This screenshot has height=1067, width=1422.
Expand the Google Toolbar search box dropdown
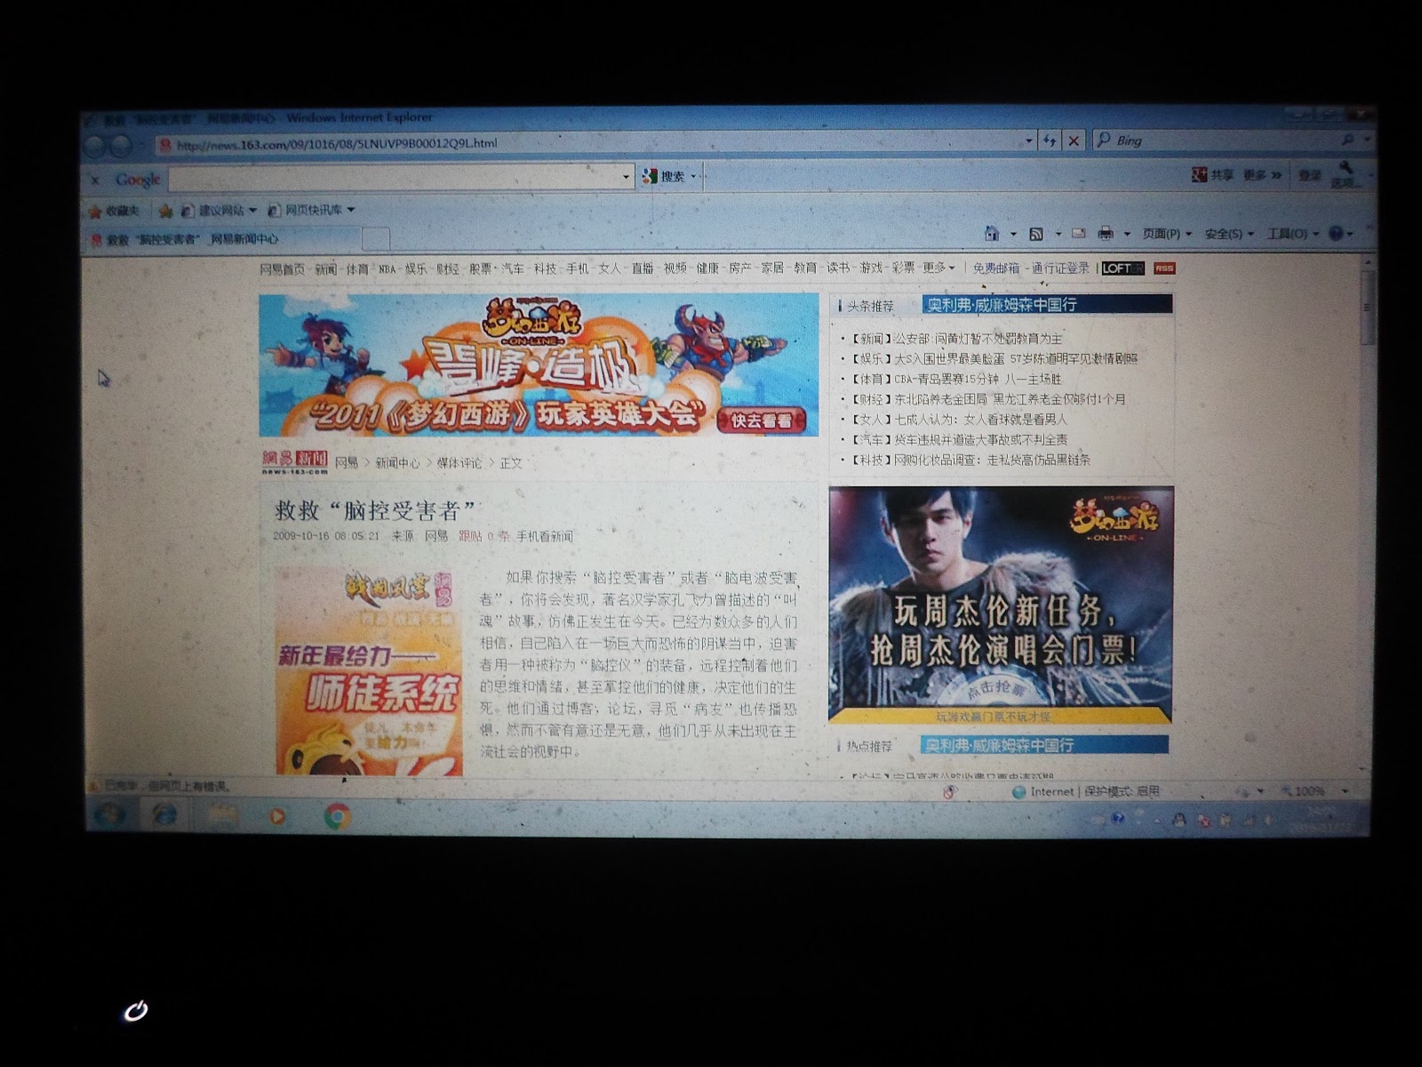(x=626, y=177)
